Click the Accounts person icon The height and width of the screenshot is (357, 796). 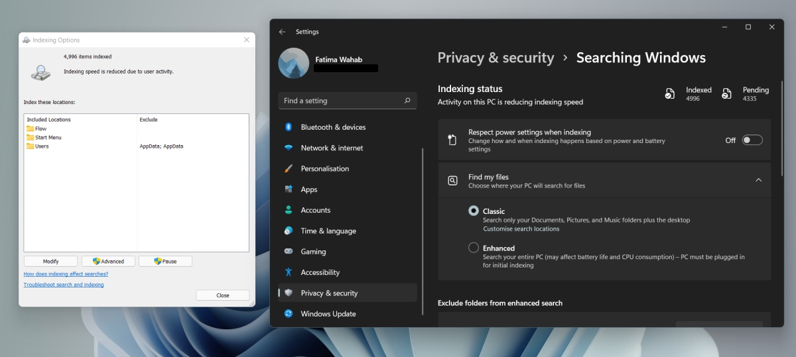pyautogui.click(x=289, y=210)
